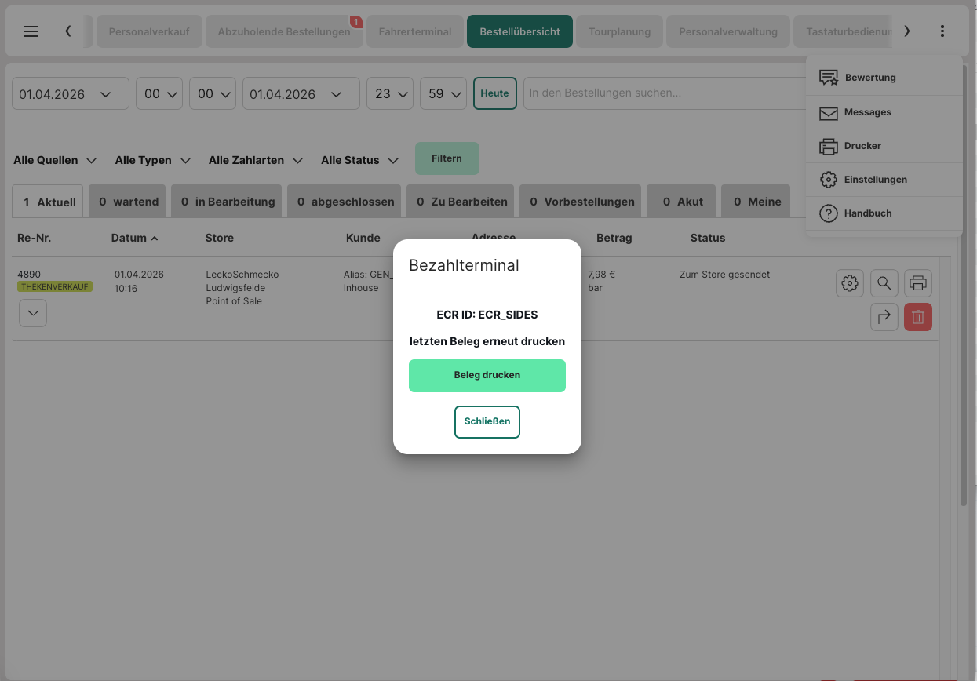Expand the Alle Zahlarten filter dropdown
The height and width of the screenshot is (681, 977).
pyautogui.click(x=255, y=160)
